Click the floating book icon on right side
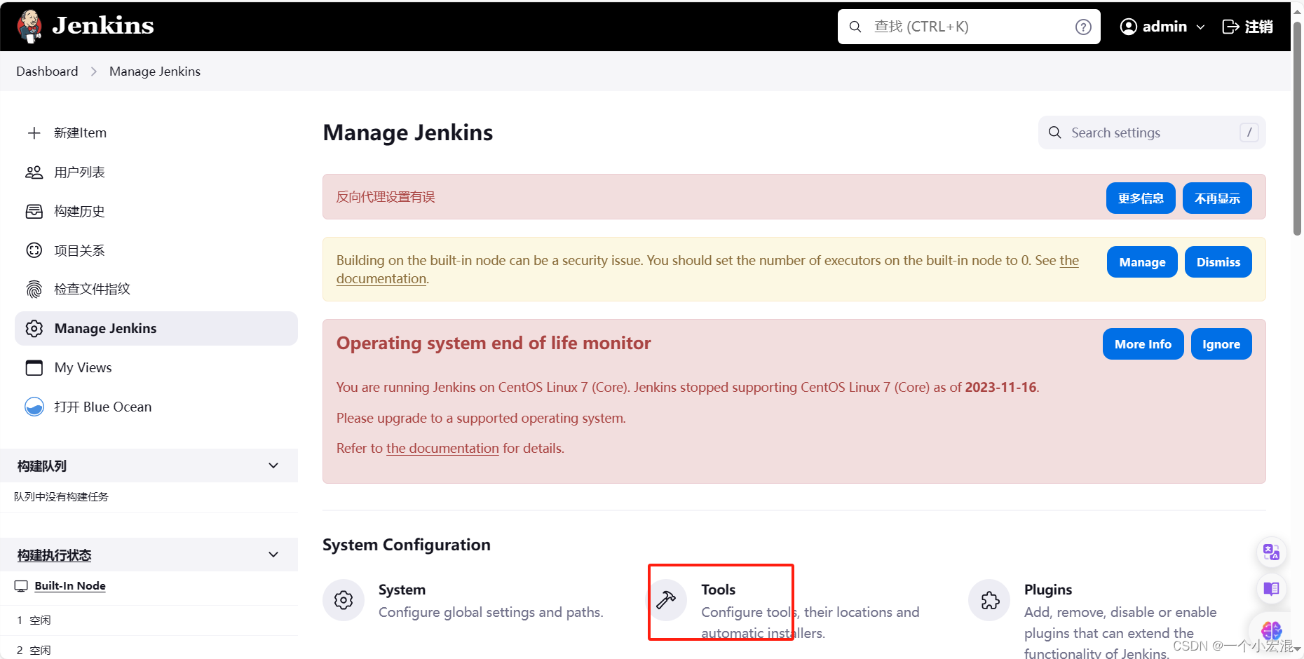 tap(1271, 589)
